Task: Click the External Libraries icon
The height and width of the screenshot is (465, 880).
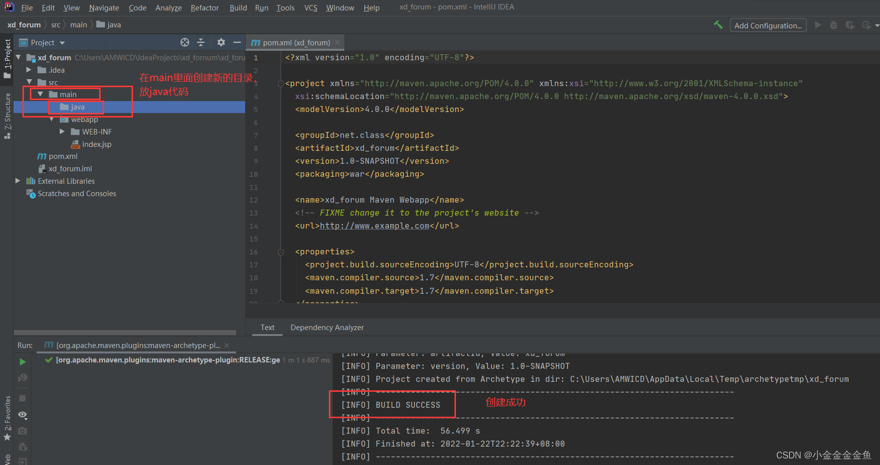Action: coord(31,181)
